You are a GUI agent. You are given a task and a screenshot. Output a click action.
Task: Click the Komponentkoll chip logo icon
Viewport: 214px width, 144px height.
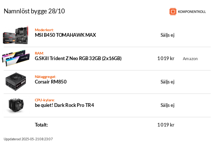[x=173, y=12]
